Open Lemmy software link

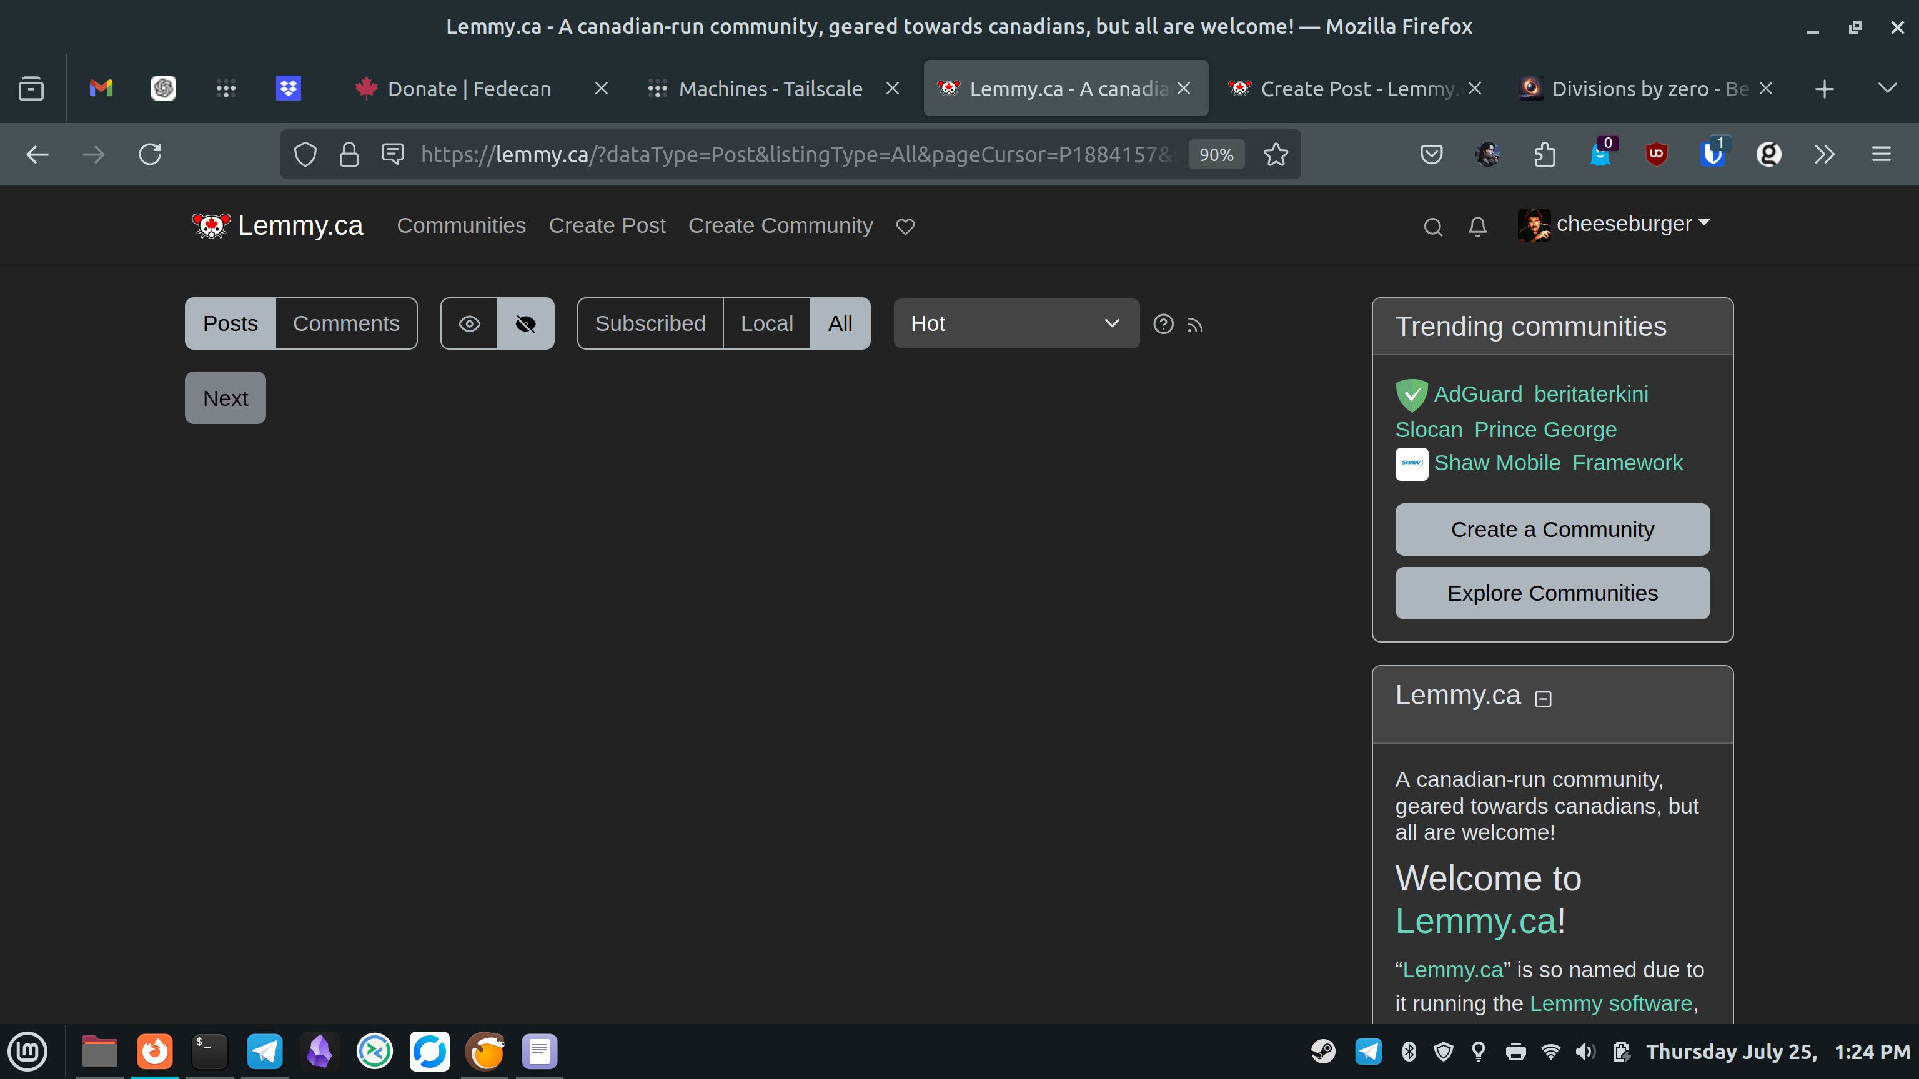(1610, 1004)
